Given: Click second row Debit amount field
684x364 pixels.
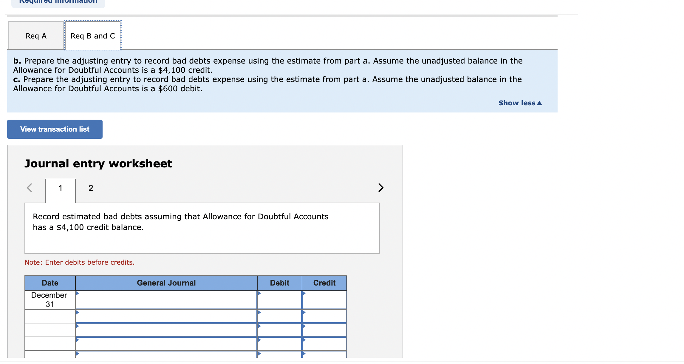Looking at the screenshot, I should tap(280, 316).
